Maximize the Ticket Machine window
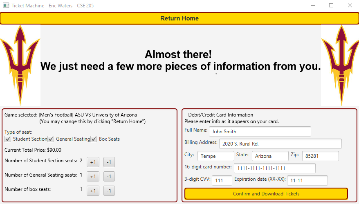Screen dimensions: 359x204 coord(331,5)
